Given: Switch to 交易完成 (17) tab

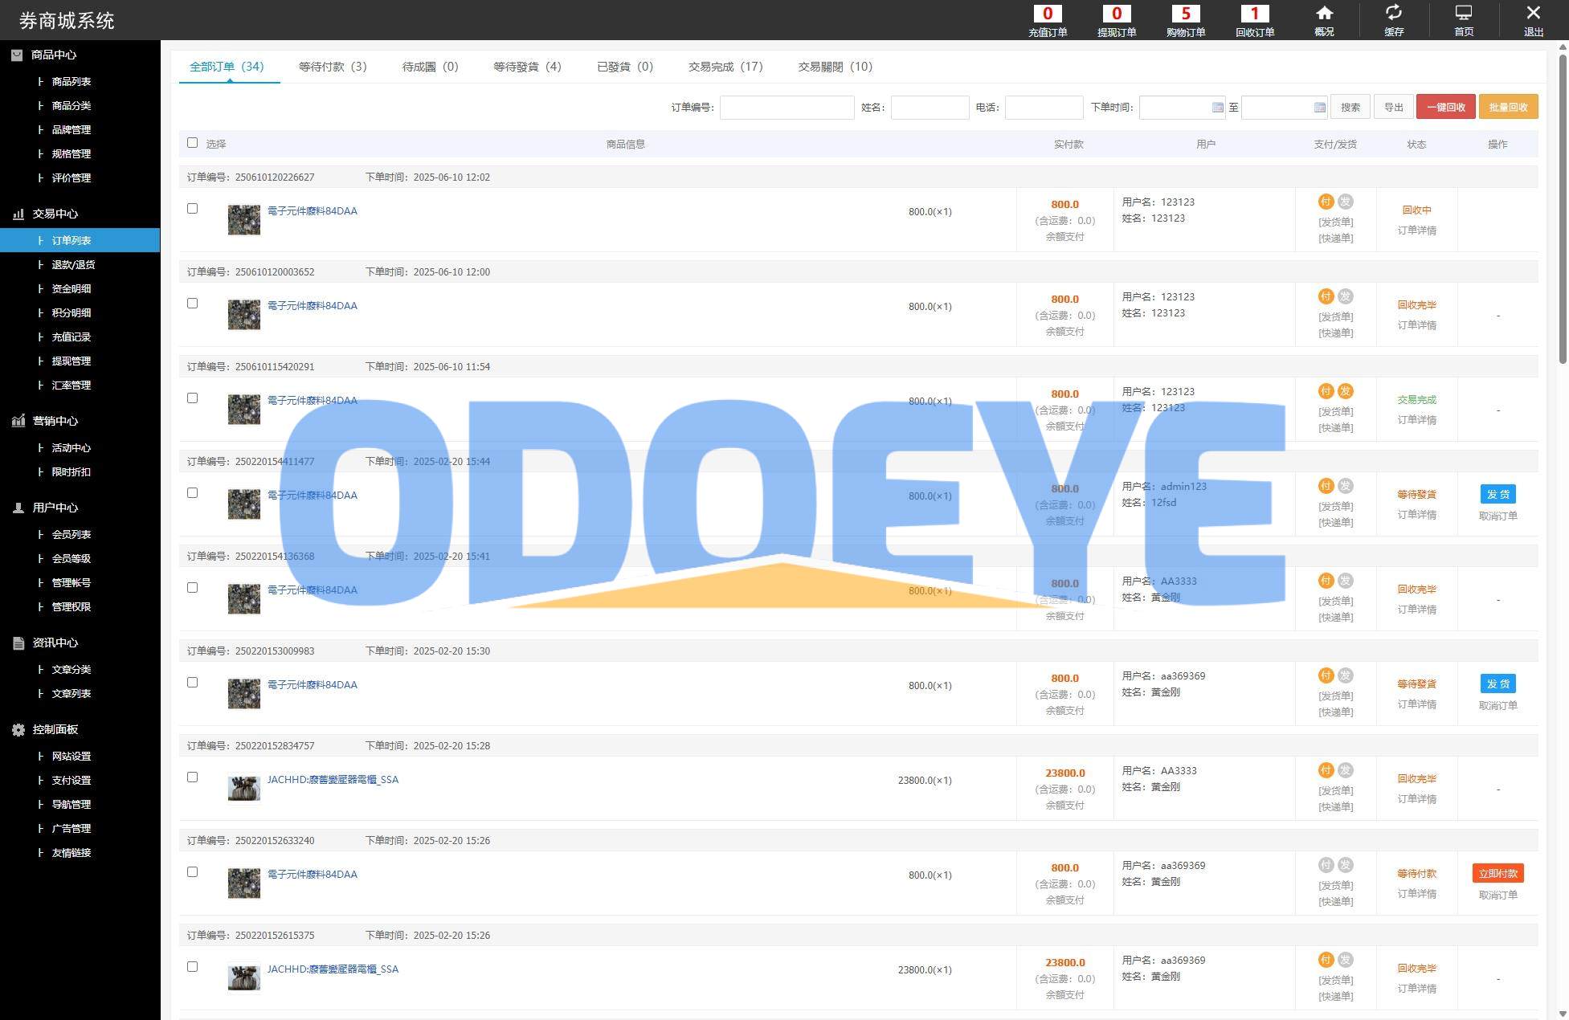Looking at the screenshot, I should 725,67.
